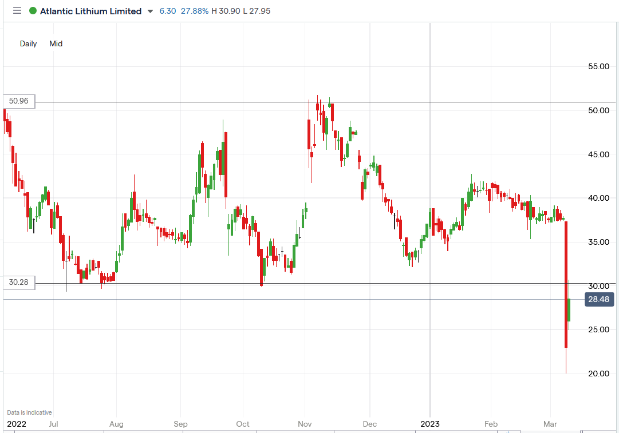This screenshot has height=433, width=619.
Task: Click the Oct label on time axis
Action: pyautogui.click(x=243, y=424)
